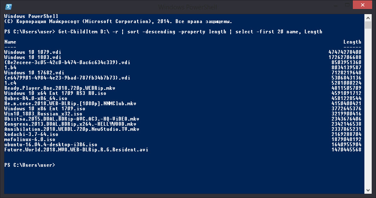Click the scrollbar down arrow

pos(368,190)
